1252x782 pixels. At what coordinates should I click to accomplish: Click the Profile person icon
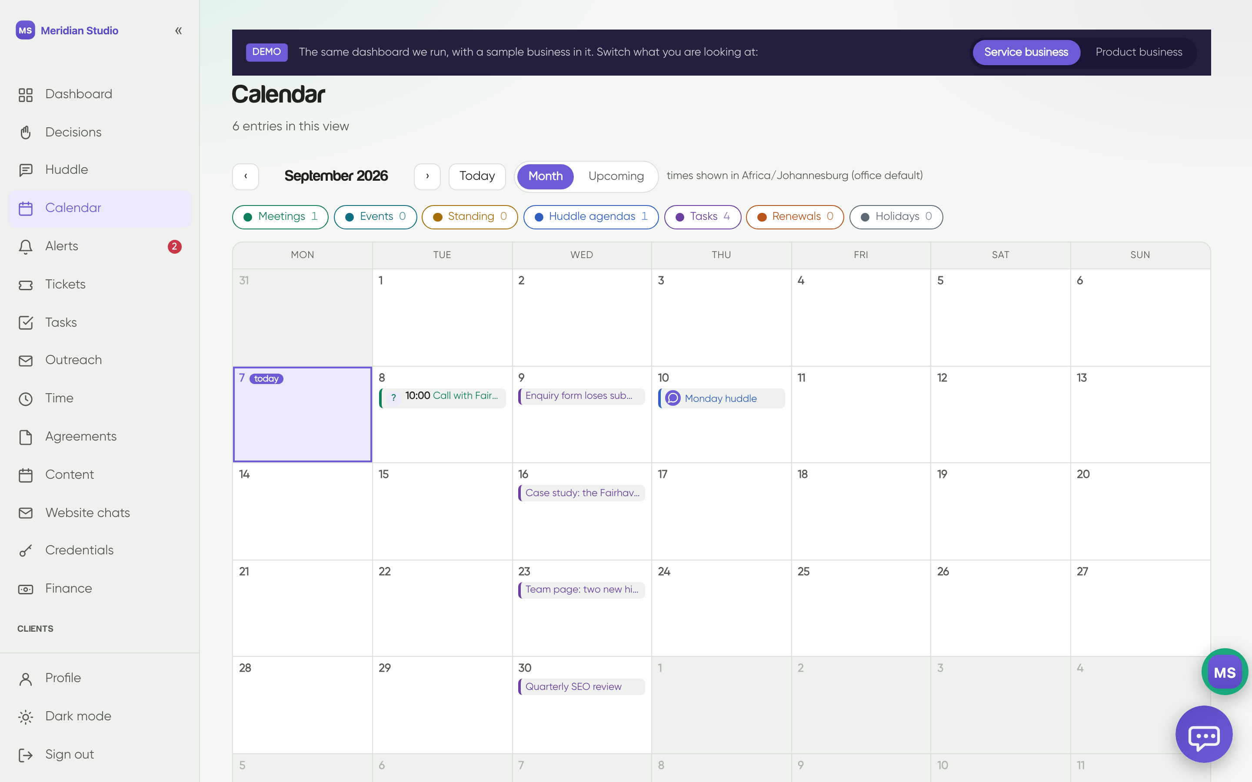(x=25, y=679)
